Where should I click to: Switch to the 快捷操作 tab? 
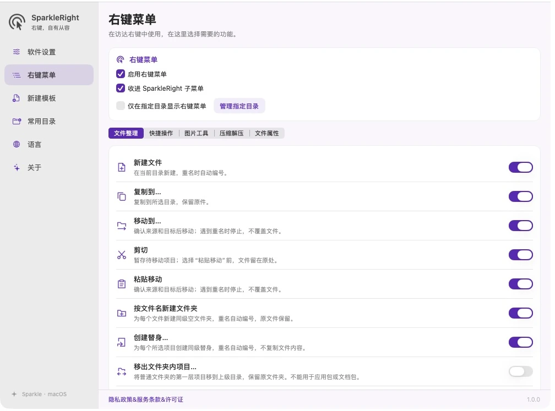click(161, 133)
